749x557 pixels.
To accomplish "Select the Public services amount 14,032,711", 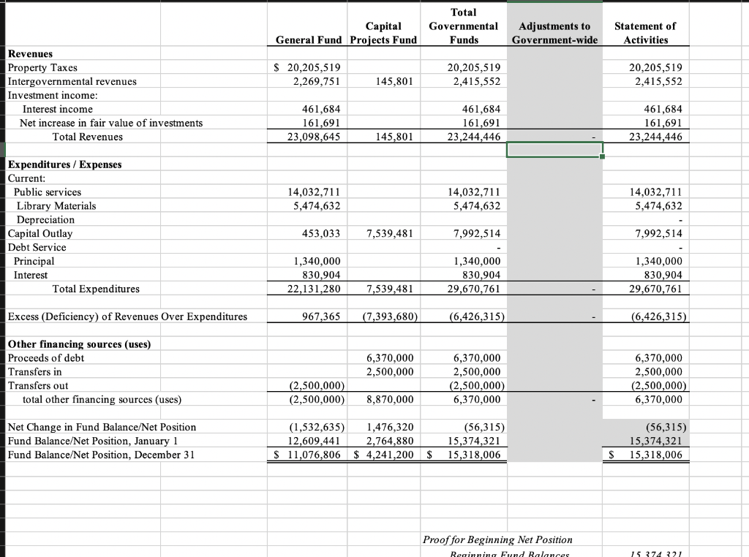I will coord(316,192).
